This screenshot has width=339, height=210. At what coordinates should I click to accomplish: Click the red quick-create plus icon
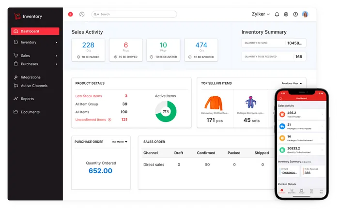pos(70,14)
